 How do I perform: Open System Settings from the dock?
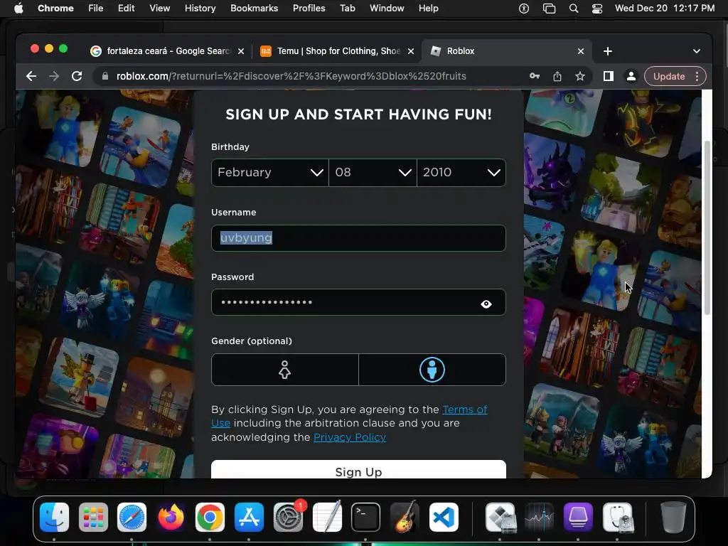[289, 517]
